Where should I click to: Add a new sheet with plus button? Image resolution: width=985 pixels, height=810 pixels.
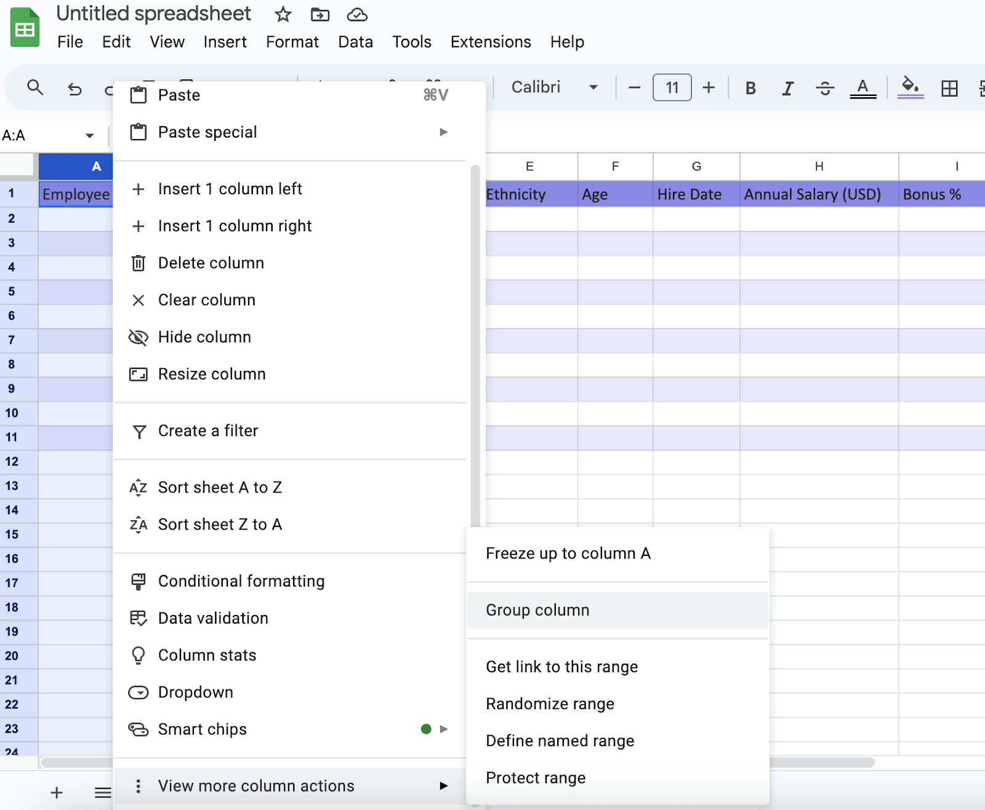click(x=57, y=792)
